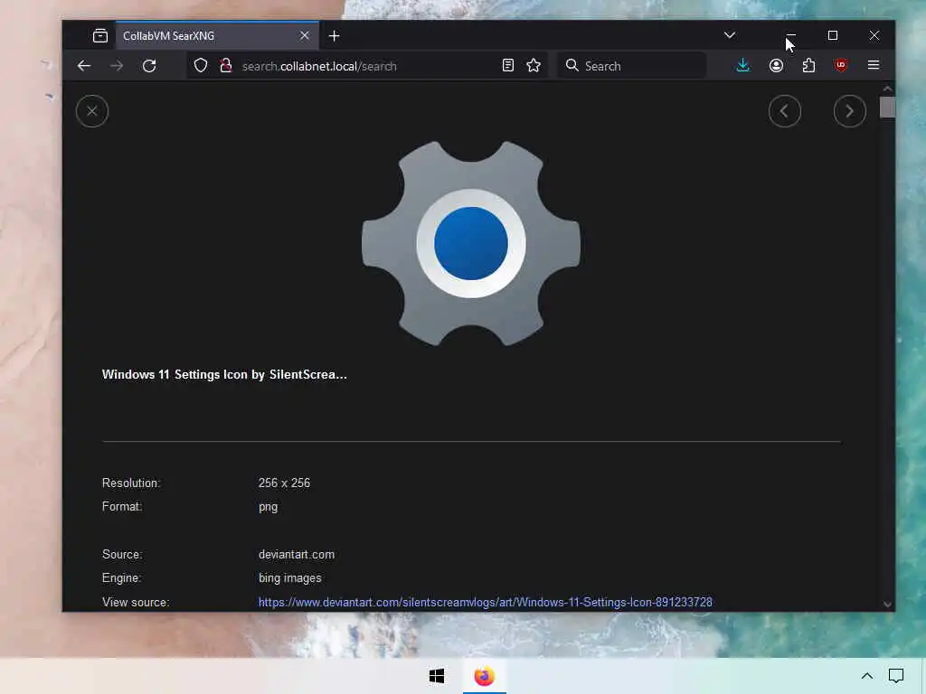Image resolution: width=926 pixels, height=694 pixels.
Task: Toggle reader view for this page
Action: point(508,65)
